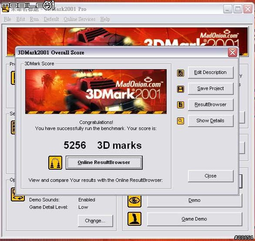The image size is (255, 241).
Task: Maximize the 3DMark2001 Pro main window
Action: click(238, 9)
